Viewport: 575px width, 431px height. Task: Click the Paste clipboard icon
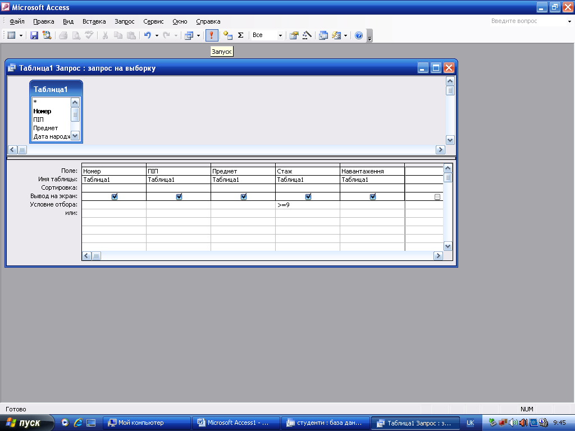[x=131, y=35]
